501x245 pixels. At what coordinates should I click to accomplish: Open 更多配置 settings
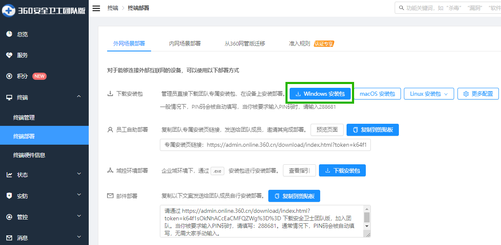478,94
